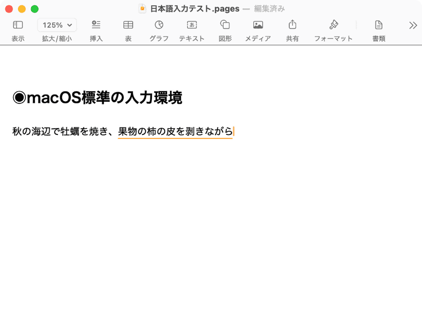
Task: Click the 挿入 (Insert) toolbar icon
Action: point(96,25)
